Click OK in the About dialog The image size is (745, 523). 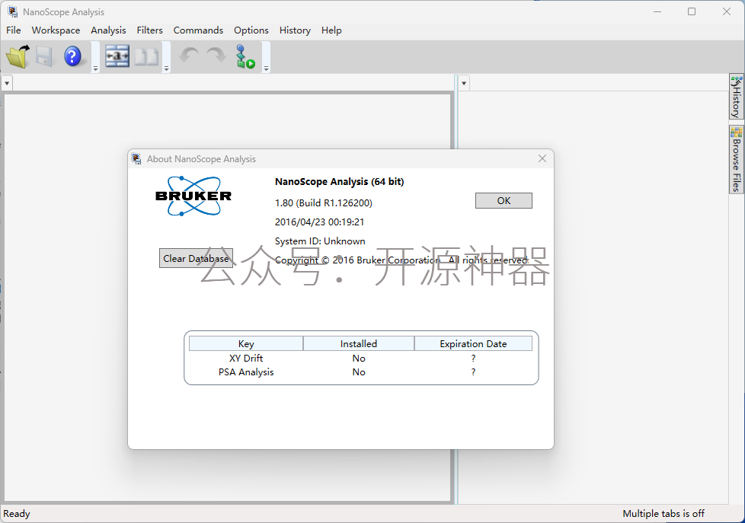(504, 200)
